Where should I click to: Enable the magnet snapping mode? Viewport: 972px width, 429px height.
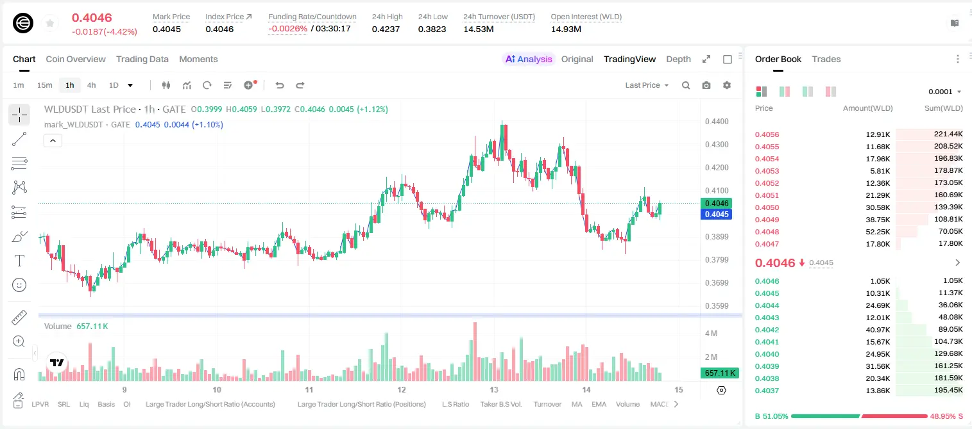pos(19,374)
